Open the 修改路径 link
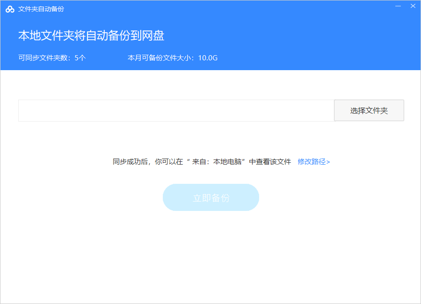This screenshot has height=304, width=421. pos(313,162)
